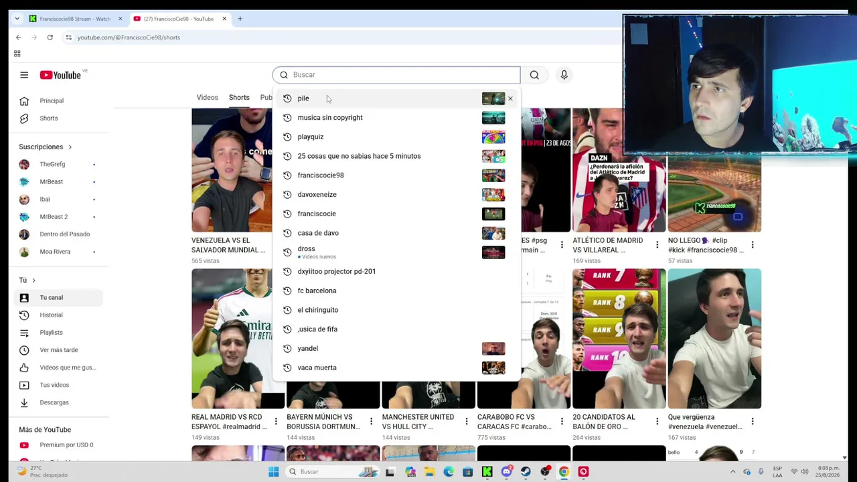This screenshot has height=482, width=857.
Task: Open Steam from the taskbar
Action: (526, 471)
